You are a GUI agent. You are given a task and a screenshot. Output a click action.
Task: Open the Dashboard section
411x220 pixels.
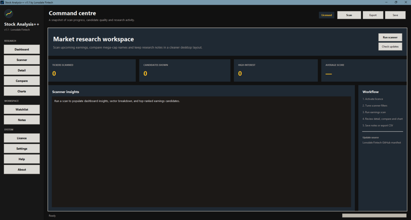tap(22, 49)
